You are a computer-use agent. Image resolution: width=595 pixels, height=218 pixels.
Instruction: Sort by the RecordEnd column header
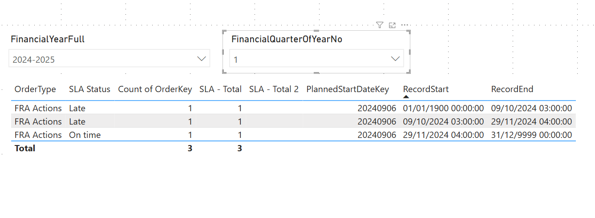click(512, 89)
